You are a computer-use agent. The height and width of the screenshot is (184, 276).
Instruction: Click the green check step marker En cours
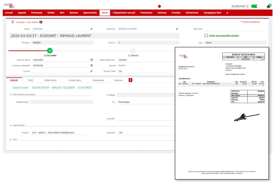[50, 51]
